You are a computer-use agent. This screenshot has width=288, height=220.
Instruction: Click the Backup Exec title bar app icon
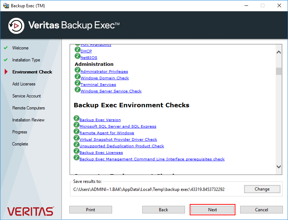6,5
